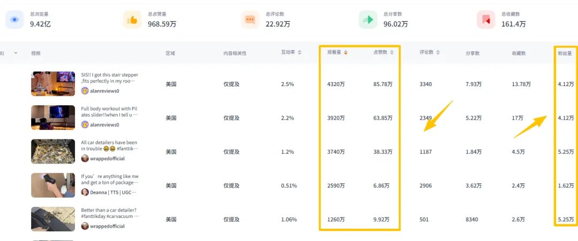
Task: Open the stair stepper video thumbnail
Action: tap(53, 84)
